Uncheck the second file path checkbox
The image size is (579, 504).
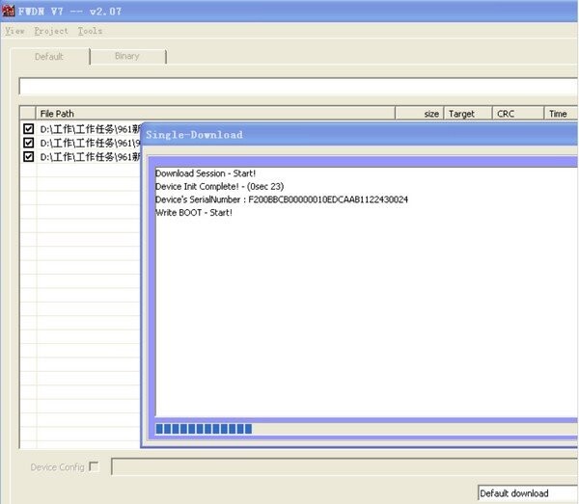point(28,143)
